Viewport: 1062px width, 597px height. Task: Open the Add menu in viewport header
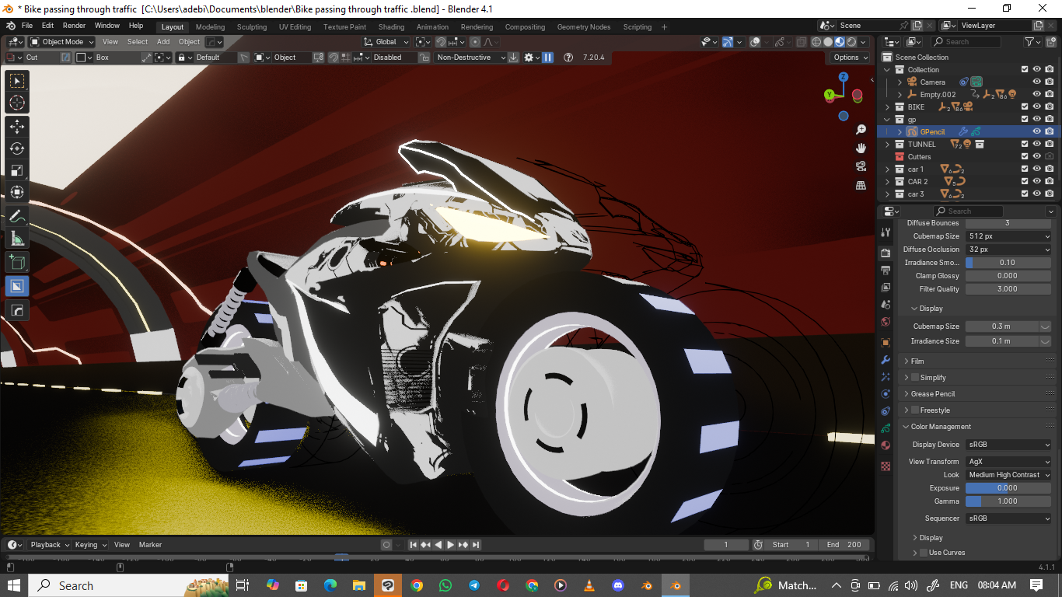(x=163, y=42)
